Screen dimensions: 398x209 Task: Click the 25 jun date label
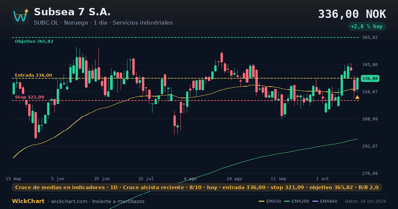[x=102, y=178]
